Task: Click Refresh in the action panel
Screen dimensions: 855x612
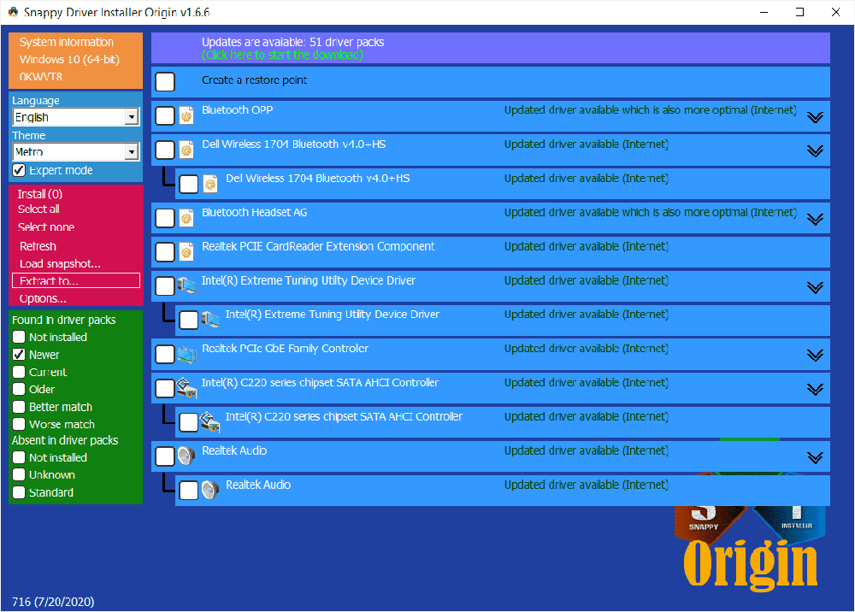Action: [x=38, y=246]
